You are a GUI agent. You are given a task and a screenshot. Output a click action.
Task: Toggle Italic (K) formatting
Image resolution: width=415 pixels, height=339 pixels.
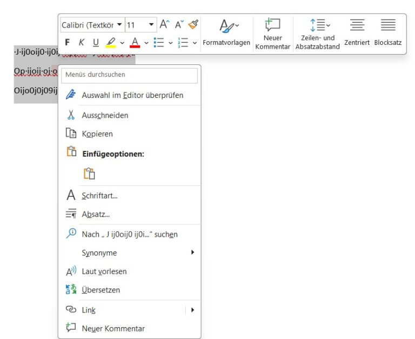82,42
